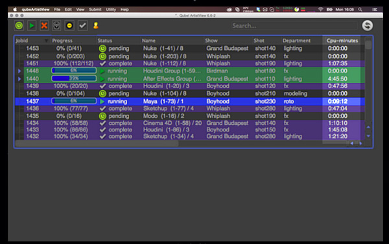Open the Utility menu

coord(111,10)
